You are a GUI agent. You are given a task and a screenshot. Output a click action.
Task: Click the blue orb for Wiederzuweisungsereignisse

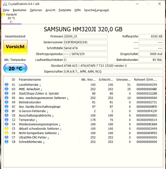pos(7,124)
